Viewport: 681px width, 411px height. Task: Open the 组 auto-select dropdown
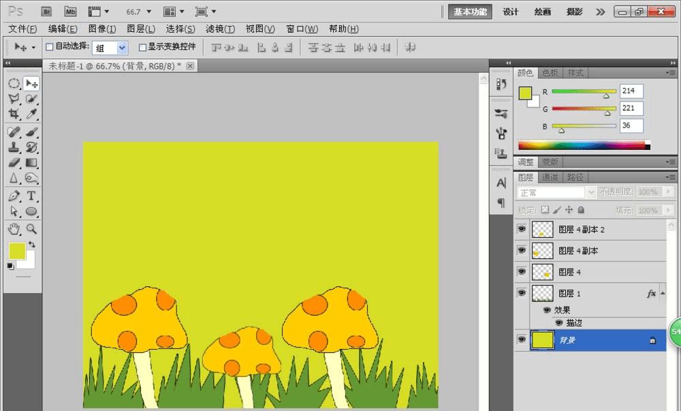(x=122, y=48)
